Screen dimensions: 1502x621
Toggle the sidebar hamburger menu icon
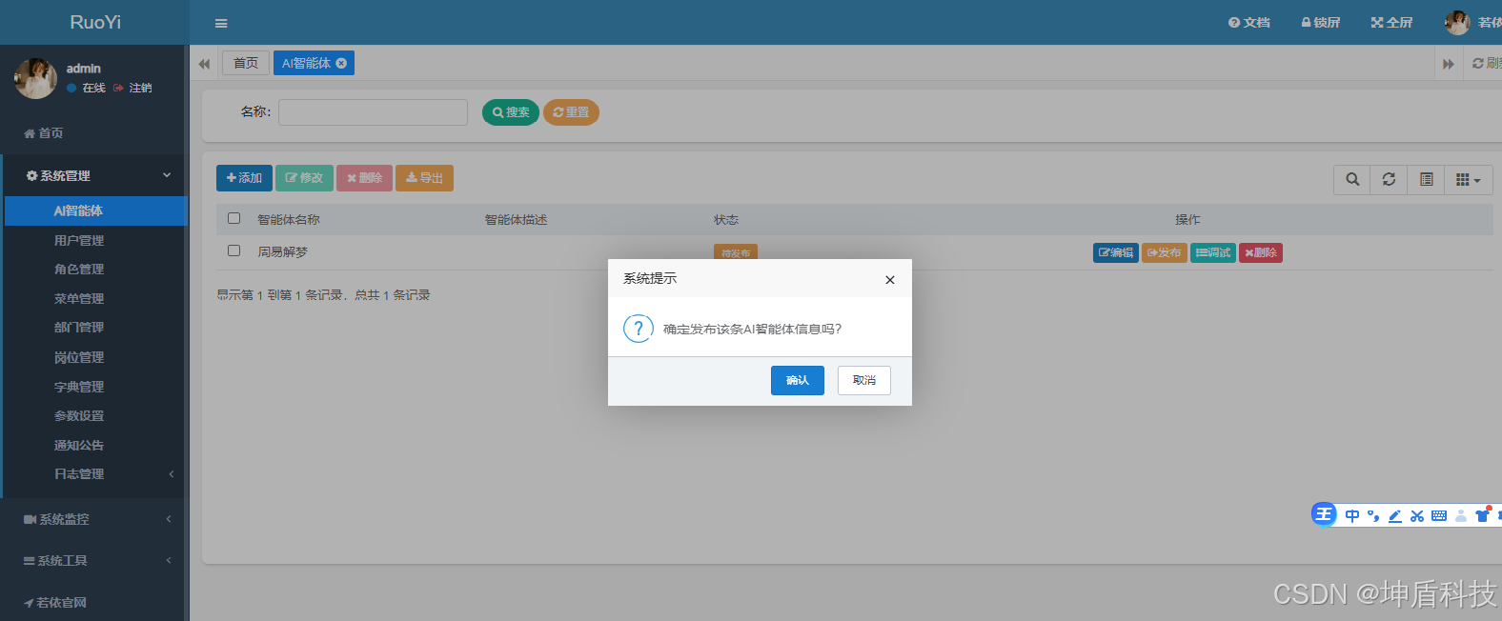point(221,23)
